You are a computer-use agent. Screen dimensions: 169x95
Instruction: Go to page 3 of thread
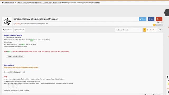pos(150,30)
